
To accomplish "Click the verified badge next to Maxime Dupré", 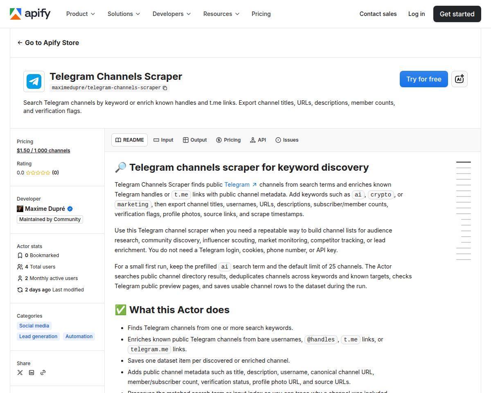I will click(x=70, y=209).
